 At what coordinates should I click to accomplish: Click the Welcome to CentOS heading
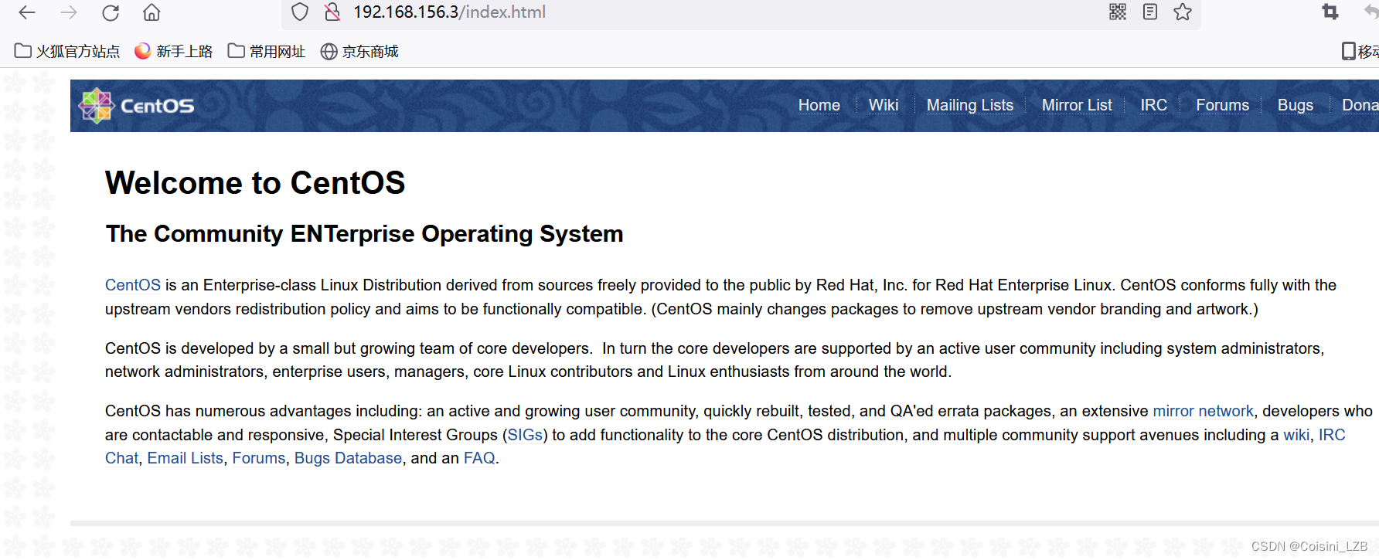pyautogui.click(x=255, y=183)
